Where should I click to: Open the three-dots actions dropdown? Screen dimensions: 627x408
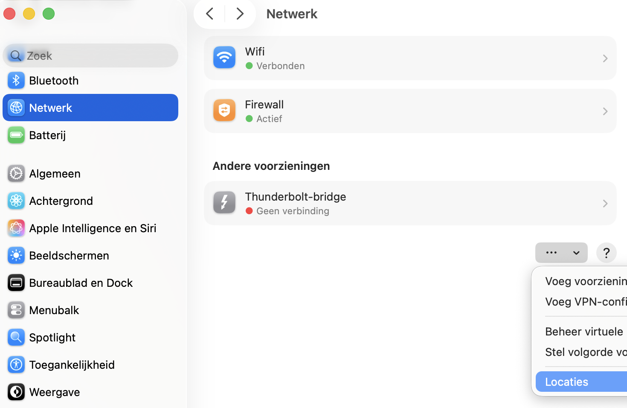(561, 253)
